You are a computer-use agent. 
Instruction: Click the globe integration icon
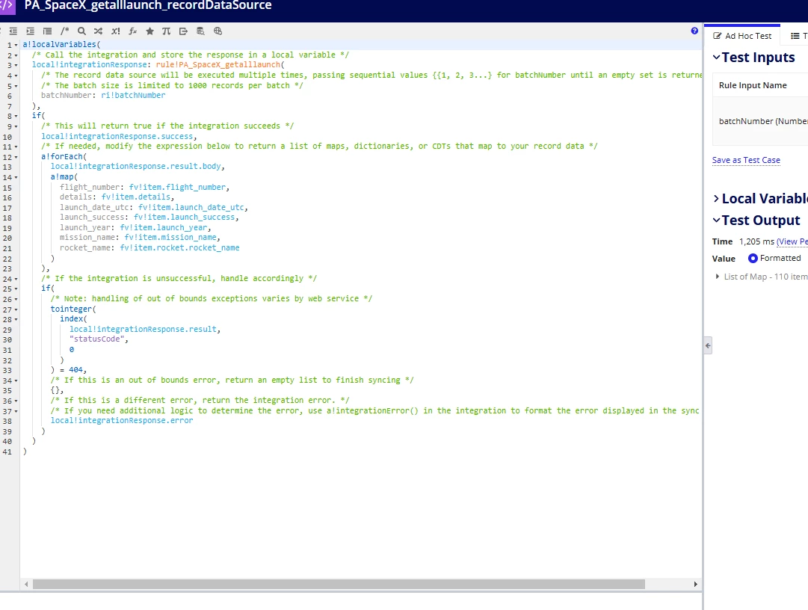[218, 31]
